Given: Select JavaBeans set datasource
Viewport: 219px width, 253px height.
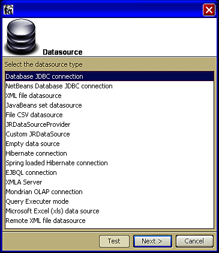Looking at the screenshot, I should (x=109, y=105).
